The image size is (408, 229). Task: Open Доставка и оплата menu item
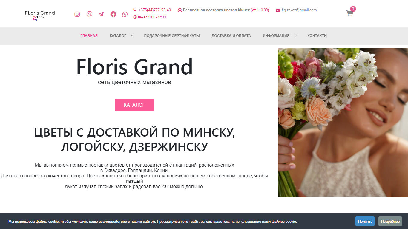coord(231,36)
